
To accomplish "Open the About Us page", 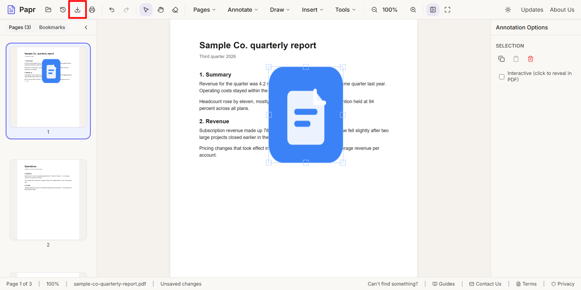I will pos(562,10).
